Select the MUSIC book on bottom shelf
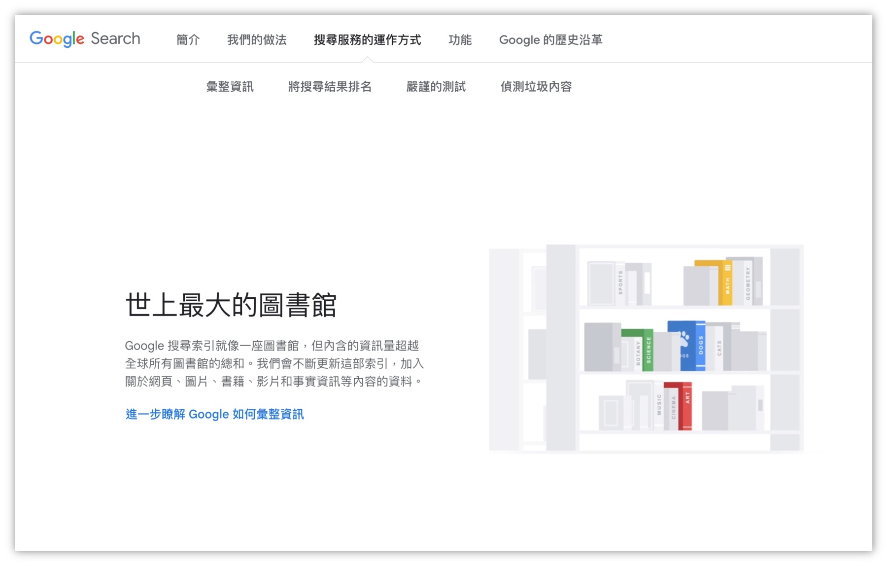Image resolution: width=887 pixels, height=566 pixels. click(659, 405)
